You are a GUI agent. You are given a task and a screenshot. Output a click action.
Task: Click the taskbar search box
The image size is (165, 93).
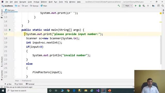(27, 91)
